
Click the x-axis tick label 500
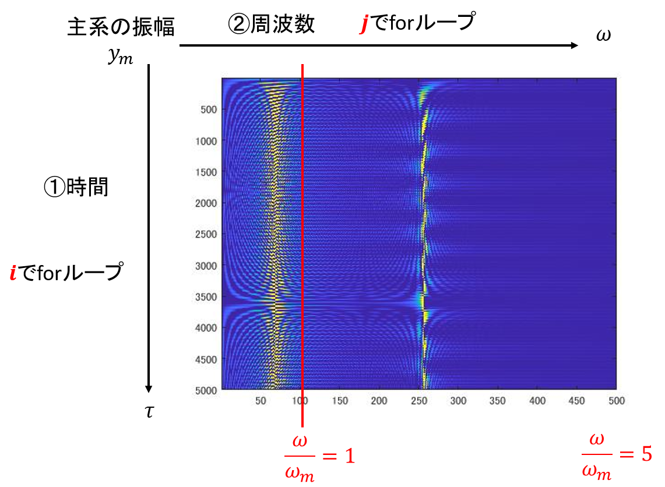[617, 401]
